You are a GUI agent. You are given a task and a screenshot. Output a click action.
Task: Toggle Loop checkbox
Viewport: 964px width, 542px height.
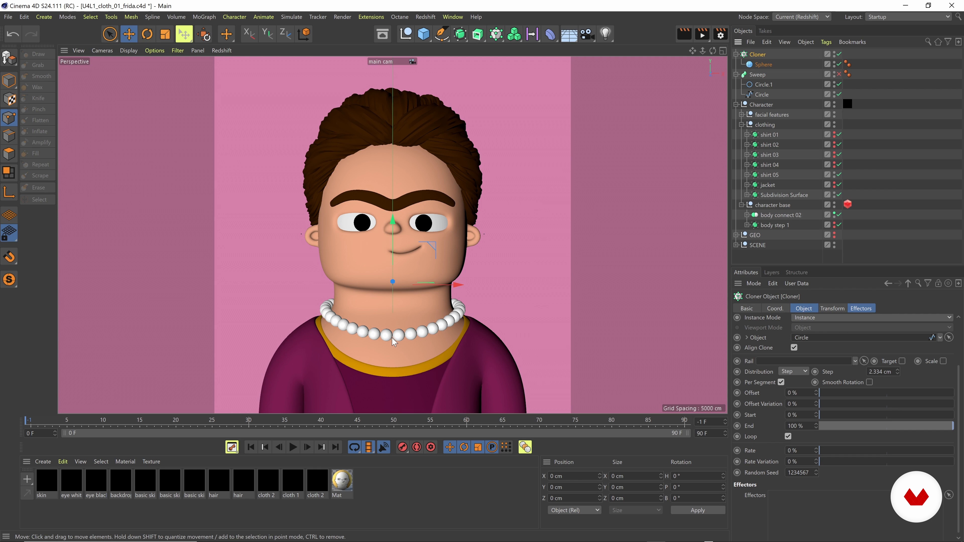coord(788,436)
